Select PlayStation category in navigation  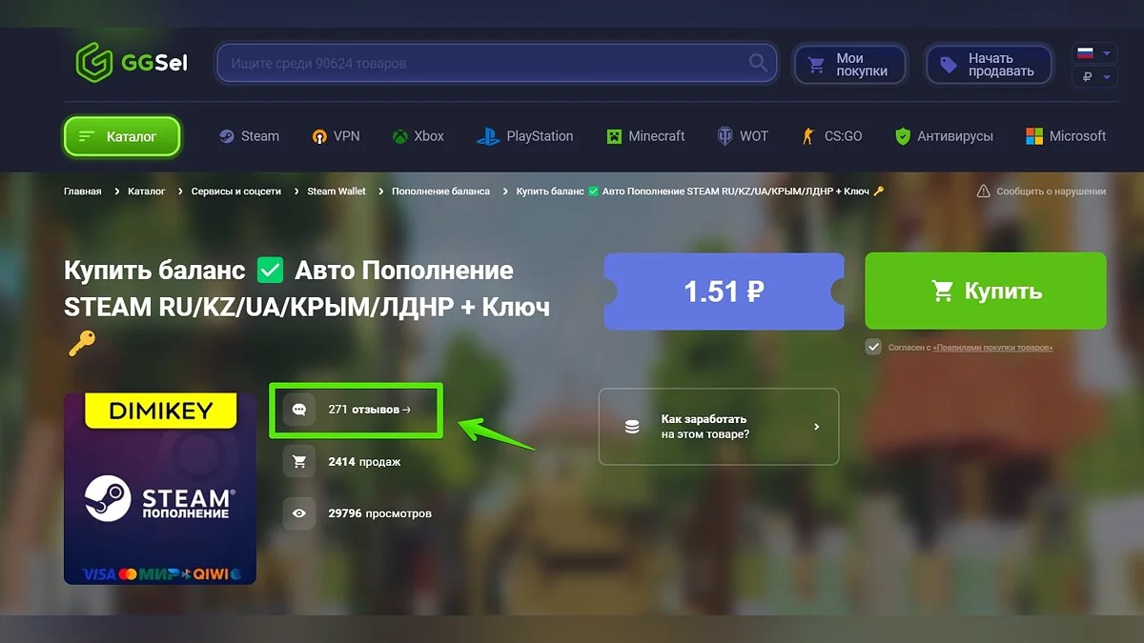(525, 136)
